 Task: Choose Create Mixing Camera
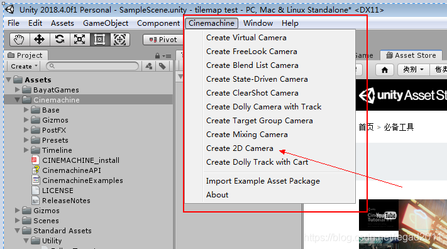pos(247,135)
